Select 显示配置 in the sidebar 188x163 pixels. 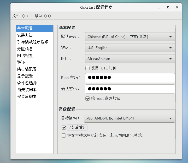(x=34, y=76)
